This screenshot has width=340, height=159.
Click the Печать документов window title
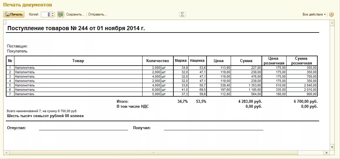pos(28,5)
